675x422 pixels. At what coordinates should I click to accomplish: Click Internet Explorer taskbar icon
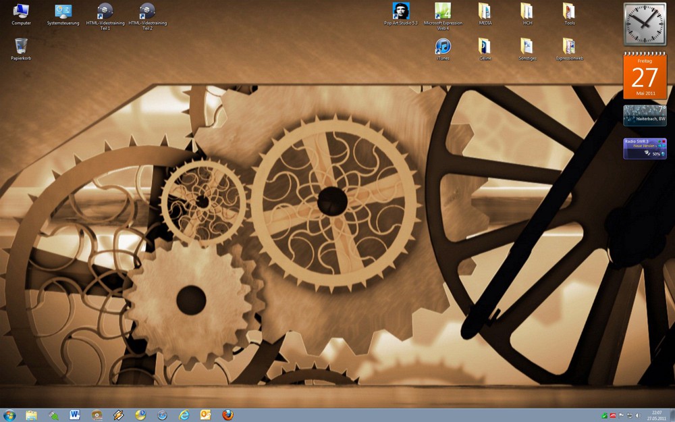(x=184, y=415)
